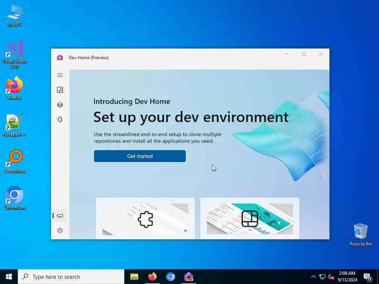
Task: Show hidden system tray icons
Action: (x=313, y=277)
